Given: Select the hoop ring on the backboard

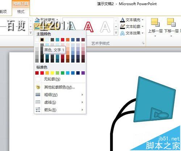Looking at the screenshot, I should 163,115.
